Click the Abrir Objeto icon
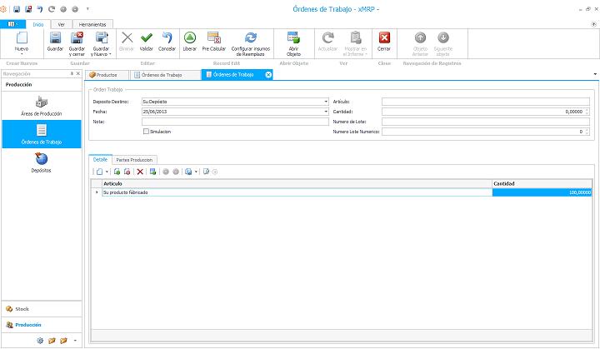600x349 pixels. pyautogui.click(x=293, y=39)
